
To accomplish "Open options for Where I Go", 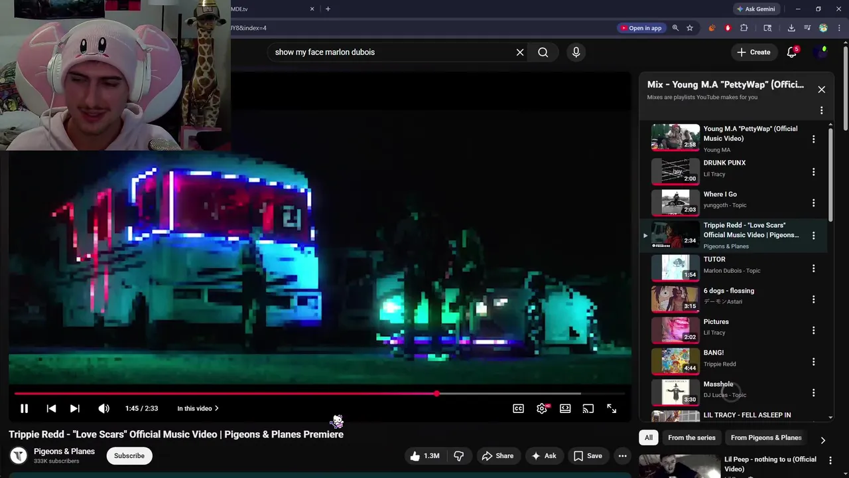I will pos(813,202).
